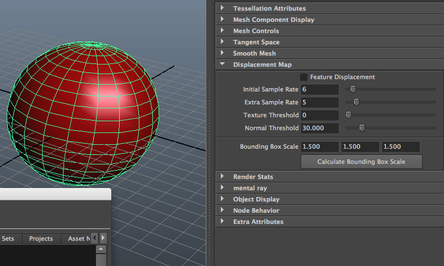Click the scrollbar up arrow

point(101,249)
